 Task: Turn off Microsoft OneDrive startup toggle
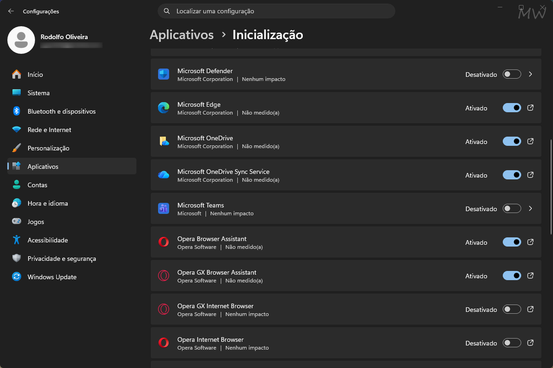pyautogui.click(x=512, y=141)
